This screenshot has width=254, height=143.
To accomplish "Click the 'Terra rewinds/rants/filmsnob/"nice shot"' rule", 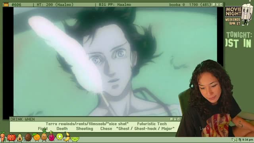I will tap(87, 124).
